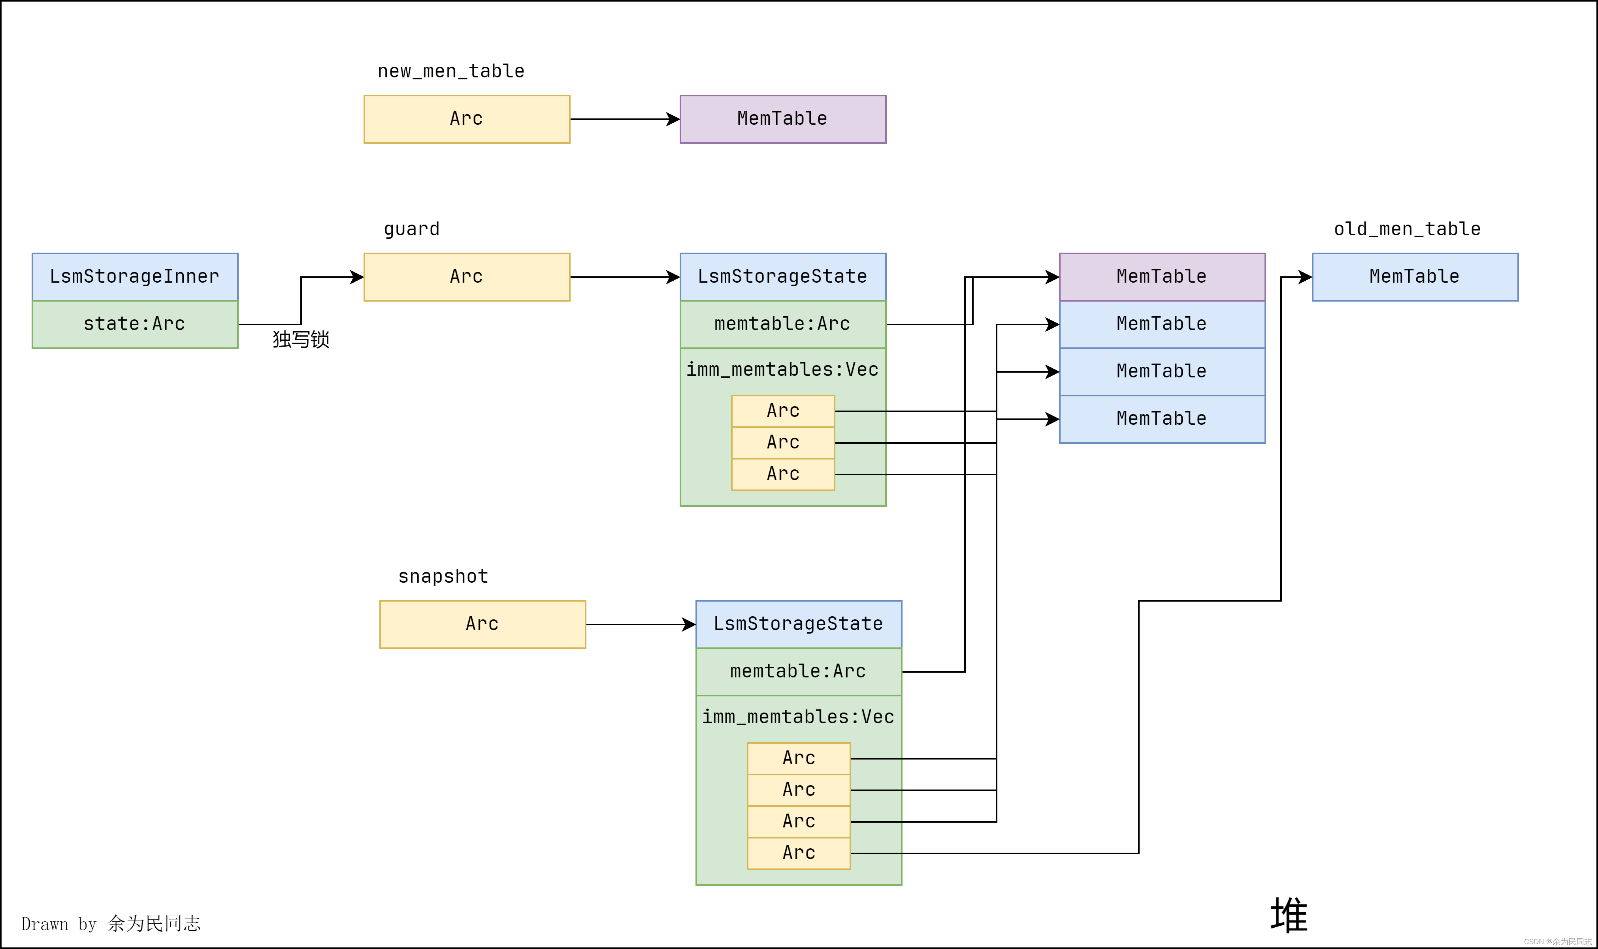Screen dimensions: 1598x949
Task: Select the bottom MemTable in the stack
Action: [x=1161, y=419]
